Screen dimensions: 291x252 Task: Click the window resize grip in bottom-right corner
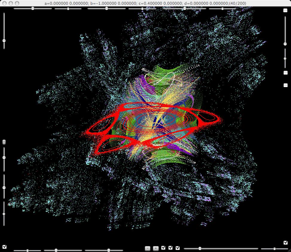pos(289,250)
